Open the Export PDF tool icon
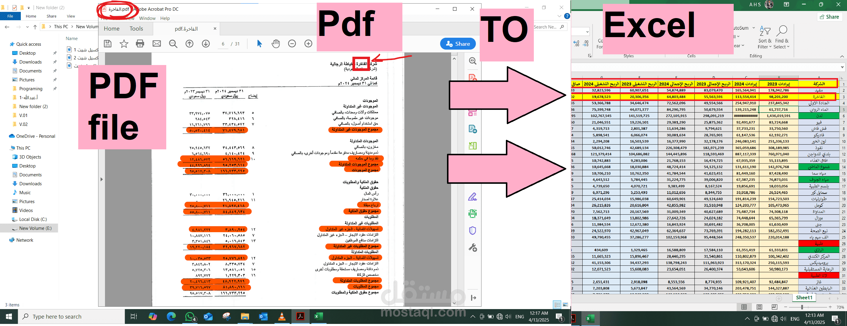Image resolution: width=847 pixels, height=326 pixels. [473, 129]
